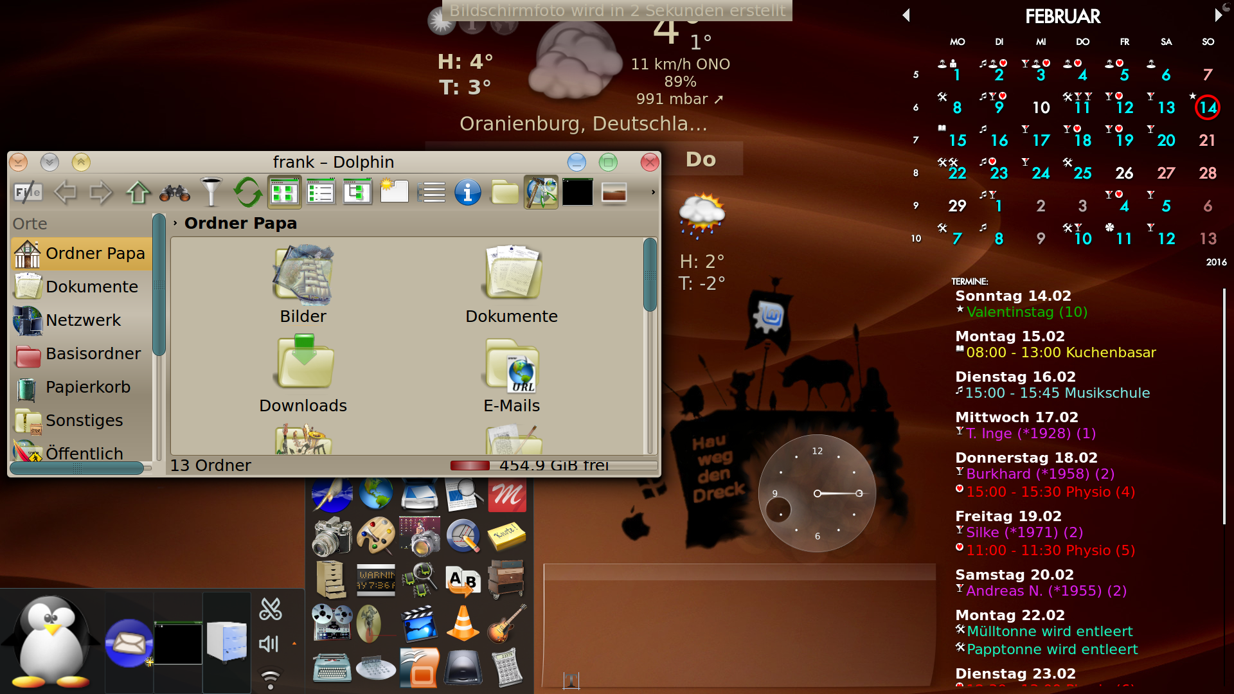
Task: Select Papierkorb in places sidebar
Action: (x=88, y=387)
